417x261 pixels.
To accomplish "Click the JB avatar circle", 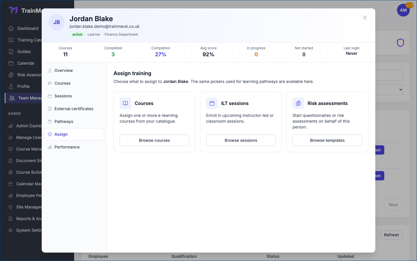I will click(x=57, y=22).
